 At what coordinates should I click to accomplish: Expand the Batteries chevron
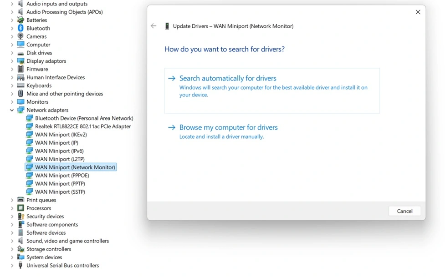point(12,20)
